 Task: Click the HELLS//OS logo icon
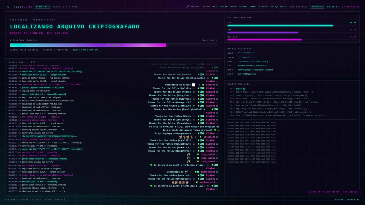[8, 7]
